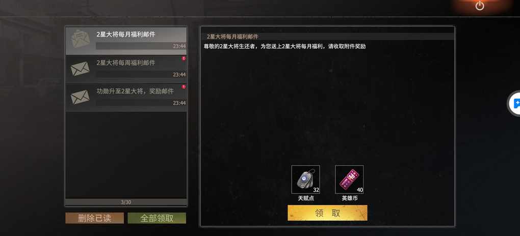This screenshot has width=520, height=236.
Task: Click the mail detail title 2星大将每月福利邮件
Action: 232,37
